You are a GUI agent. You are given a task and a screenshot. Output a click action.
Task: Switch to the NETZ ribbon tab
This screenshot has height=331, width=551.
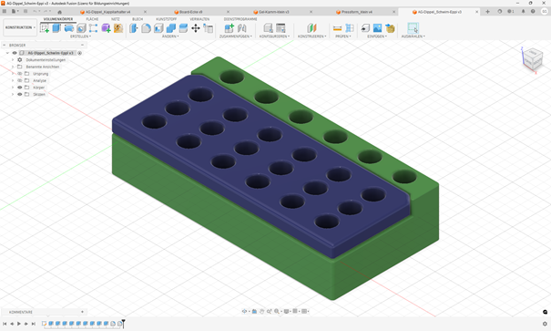(116, 19)
